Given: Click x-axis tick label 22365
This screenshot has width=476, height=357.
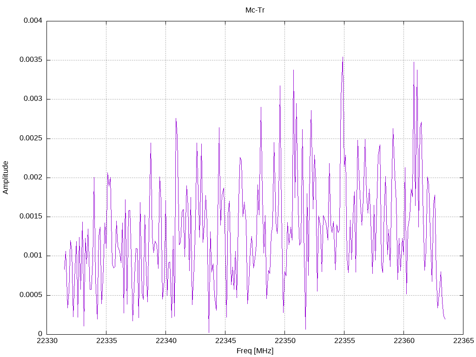Looking at the screenshot, I should tap(463, 341).
